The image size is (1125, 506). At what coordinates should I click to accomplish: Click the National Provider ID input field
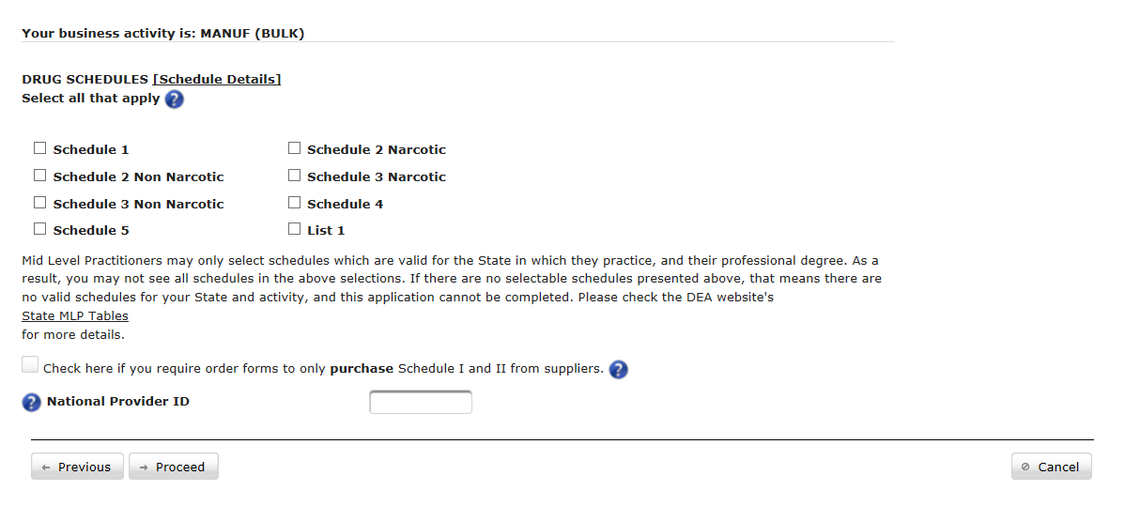(421, 403)
